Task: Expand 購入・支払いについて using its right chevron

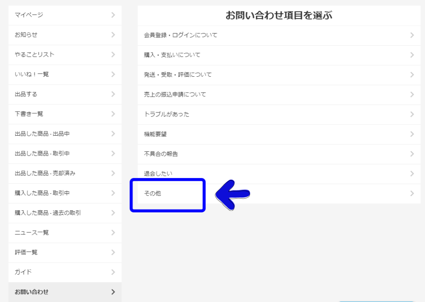Action: tap(412, 55)
